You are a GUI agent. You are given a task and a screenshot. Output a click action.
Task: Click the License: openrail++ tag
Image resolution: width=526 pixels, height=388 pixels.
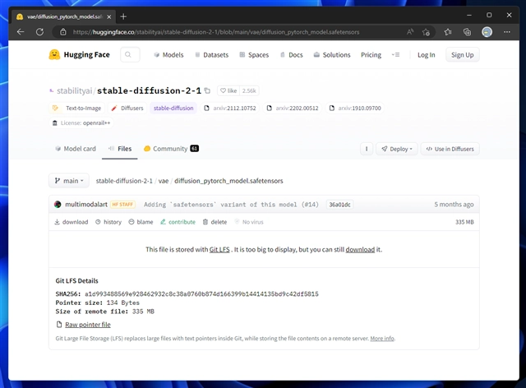81,122
